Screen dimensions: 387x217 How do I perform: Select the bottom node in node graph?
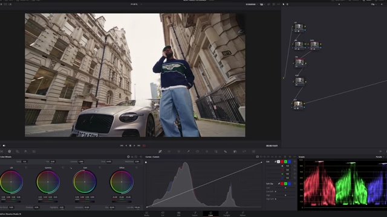(x=298, y=104)
